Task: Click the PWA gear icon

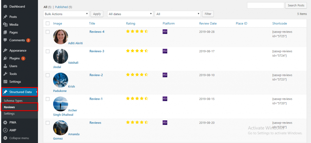Action: click(5, 122)
